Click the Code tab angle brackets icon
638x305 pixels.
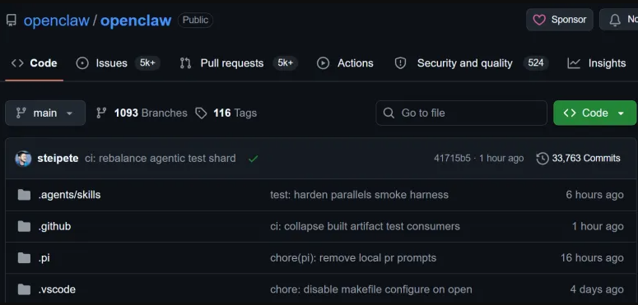click(x=17, y=63)
